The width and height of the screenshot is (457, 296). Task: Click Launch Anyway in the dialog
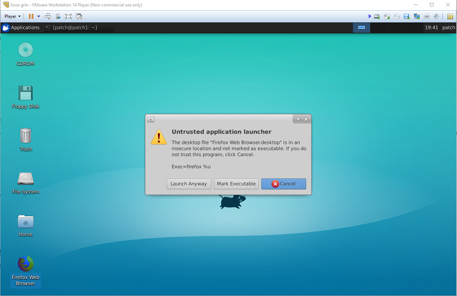click(189, 184)
